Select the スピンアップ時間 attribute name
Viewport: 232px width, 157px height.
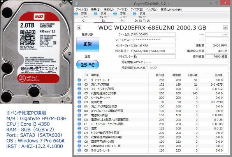[x=100, y=85]
